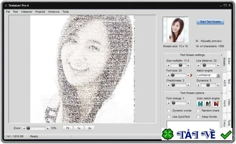This screenshot has height=144, width=236.
Task: Click the 'Mosaic size: 13 x 10' label
Action: click(x=175, y=46)
